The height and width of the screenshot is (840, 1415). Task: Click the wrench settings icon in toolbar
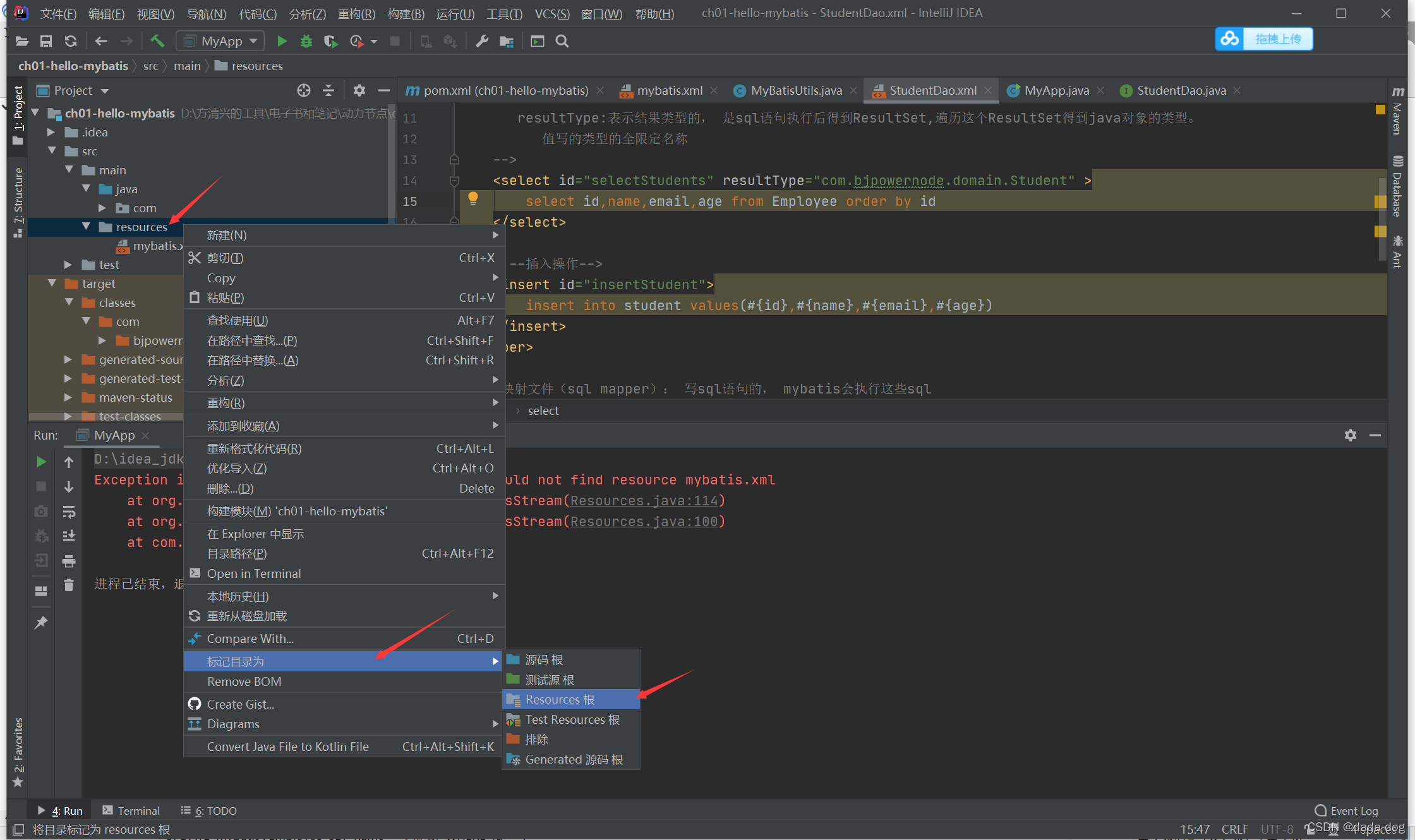click(482, 41)
